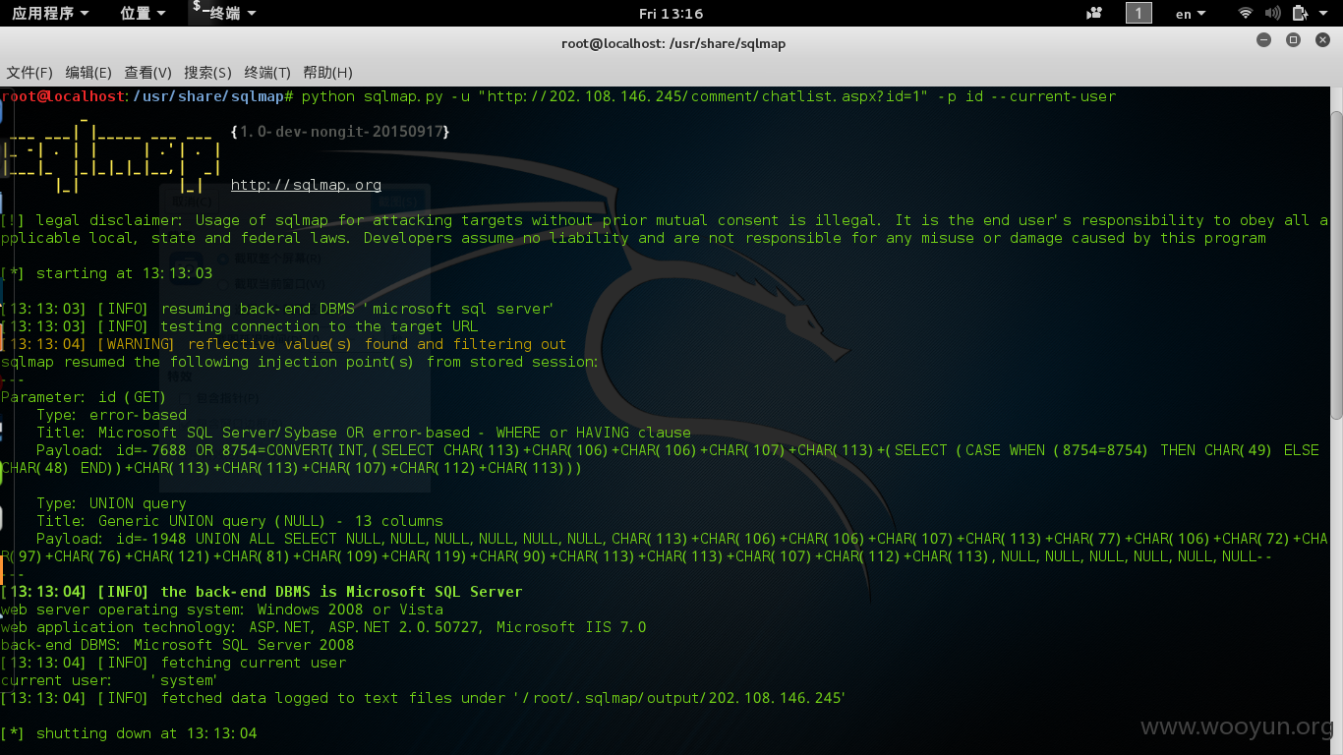
Task: Click 'web server operating system' line
Action: coord(222,610)
